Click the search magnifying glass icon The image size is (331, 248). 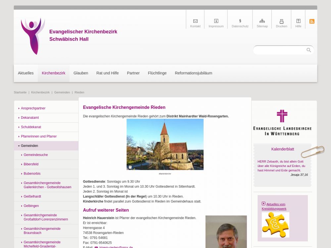click(308, 50)
